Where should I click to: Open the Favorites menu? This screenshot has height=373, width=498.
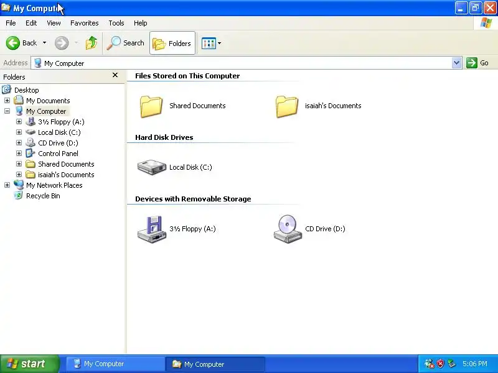pos(85,23)
